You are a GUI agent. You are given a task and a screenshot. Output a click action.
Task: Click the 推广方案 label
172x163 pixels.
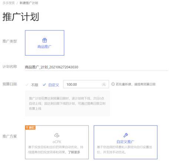pos(10,136)
